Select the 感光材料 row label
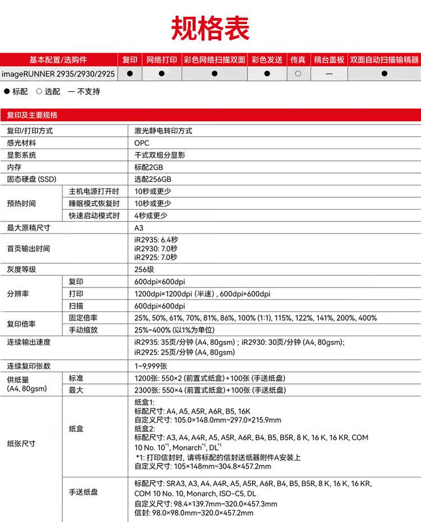This screenshot has height=522, width=421. (21, 143)
